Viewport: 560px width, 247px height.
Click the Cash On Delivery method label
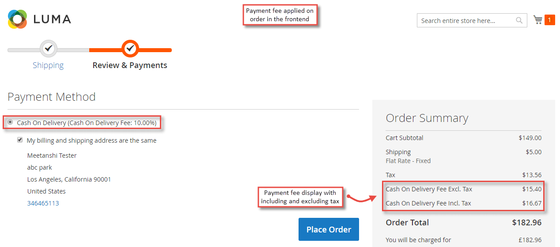point(87,123)
